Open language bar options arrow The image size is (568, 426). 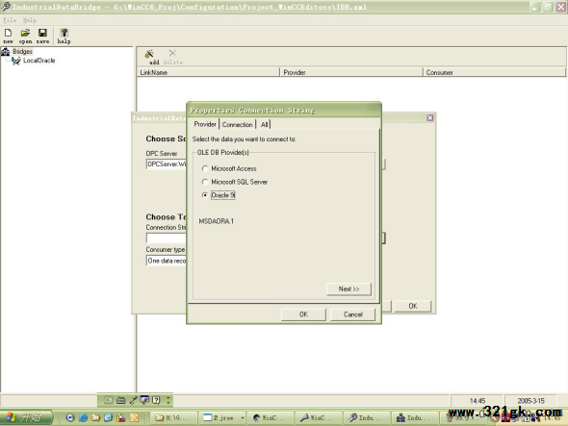pos(168,400)
